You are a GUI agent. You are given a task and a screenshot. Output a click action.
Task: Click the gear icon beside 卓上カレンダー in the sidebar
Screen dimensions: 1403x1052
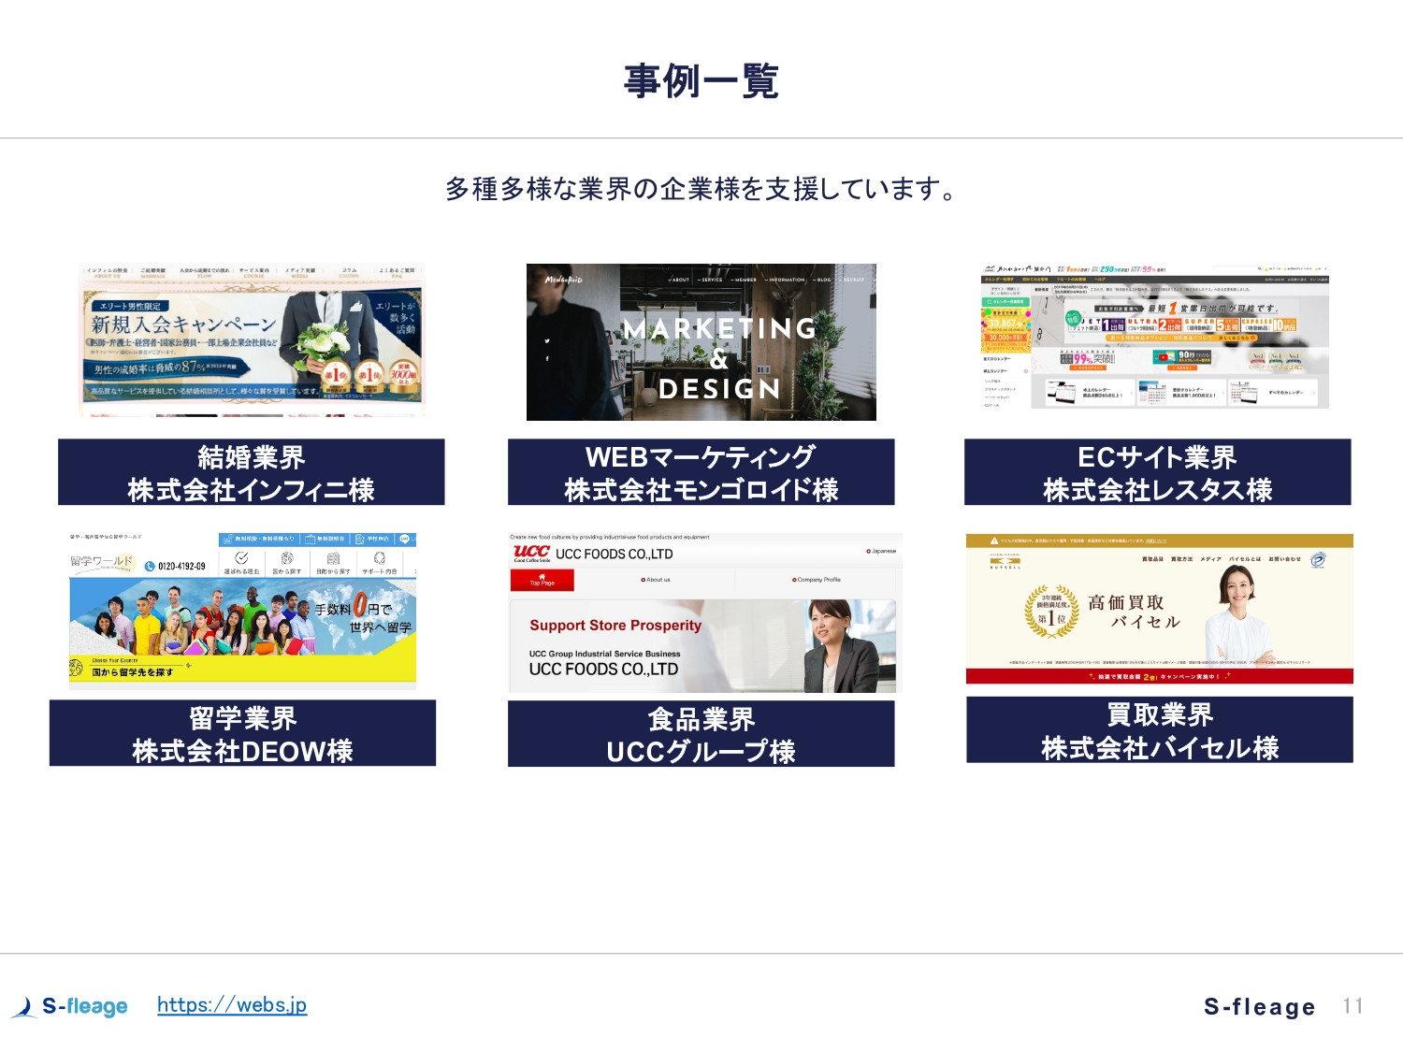1026,370
